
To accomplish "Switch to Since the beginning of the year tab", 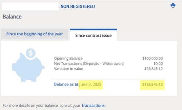I will tap(34, 34).
